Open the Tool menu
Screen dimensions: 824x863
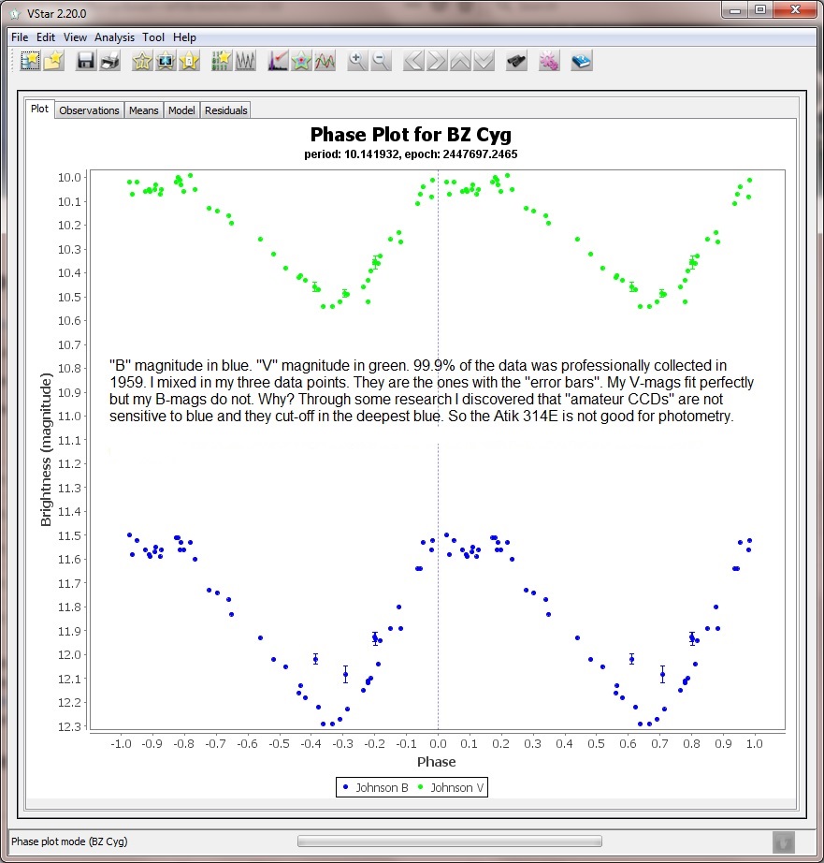(153, 37)
